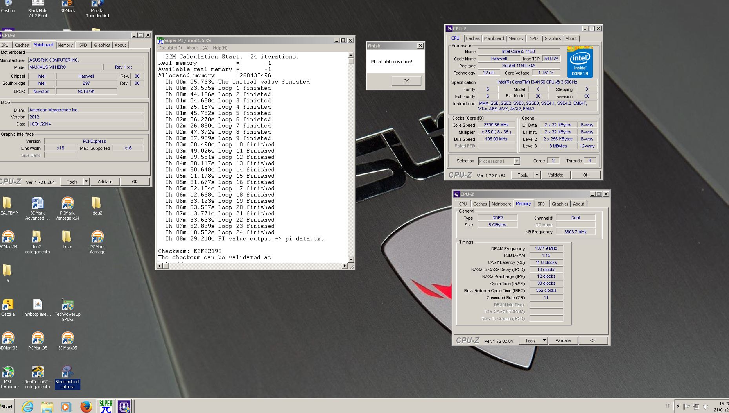This screenshot has height=413, width=729.
Task: Launch RealTempGT collegamento shortcut
Action: click(37, 377)
